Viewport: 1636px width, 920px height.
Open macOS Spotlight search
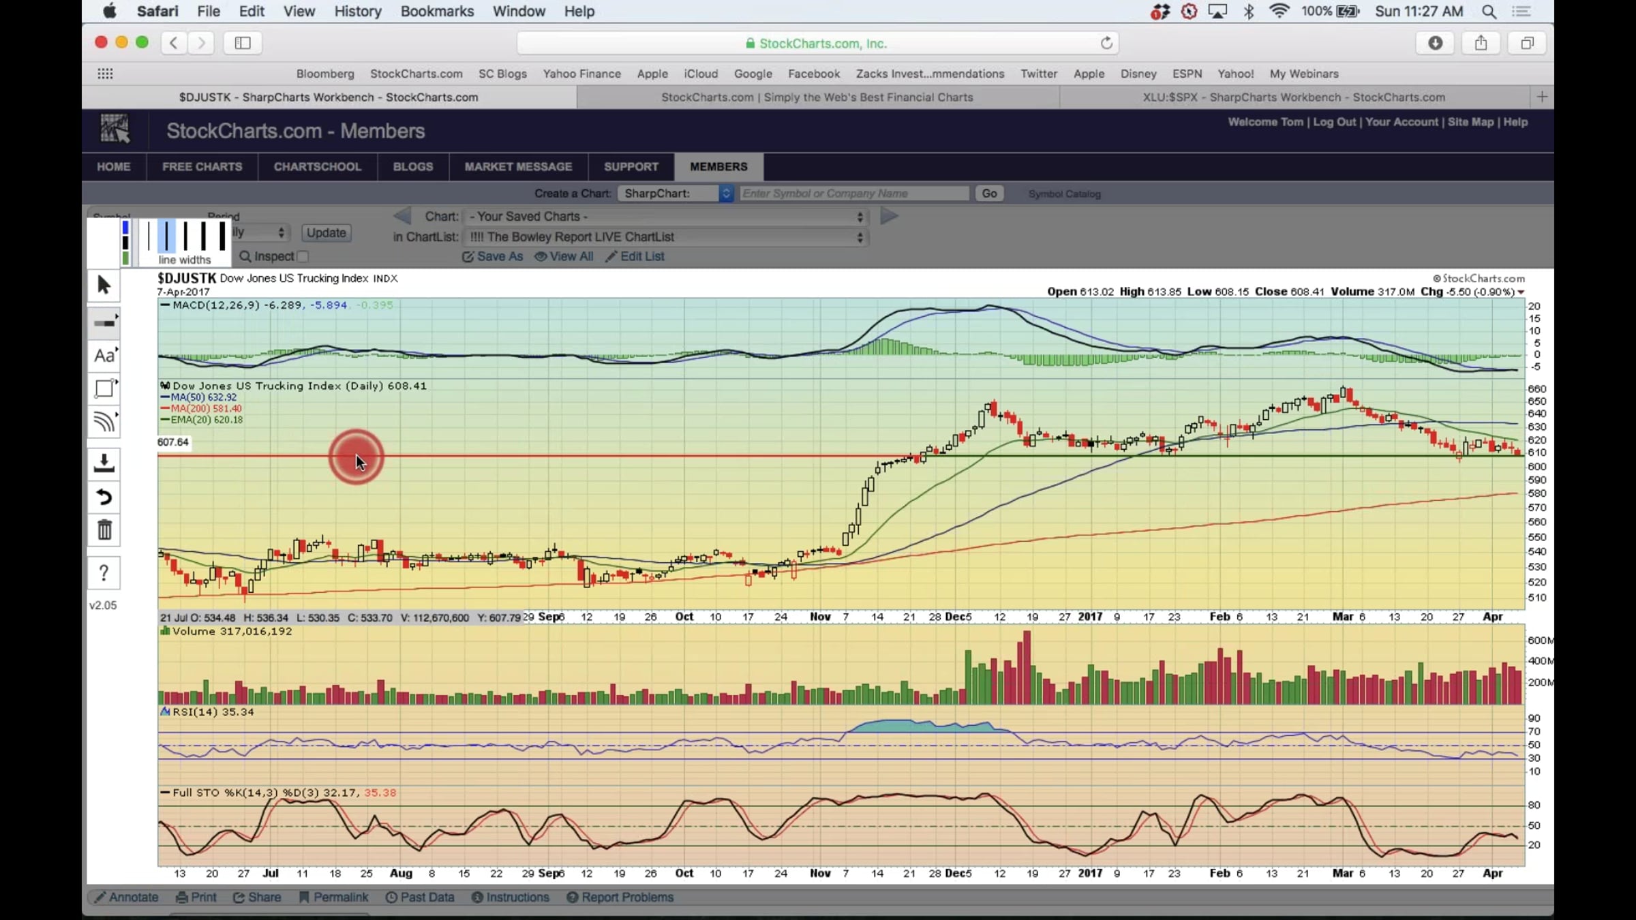tap(1489, 12)
